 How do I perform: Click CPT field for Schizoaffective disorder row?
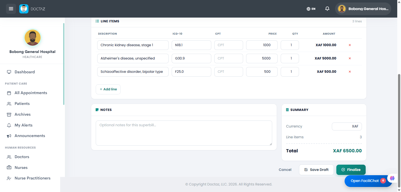(x=229, y=72)
